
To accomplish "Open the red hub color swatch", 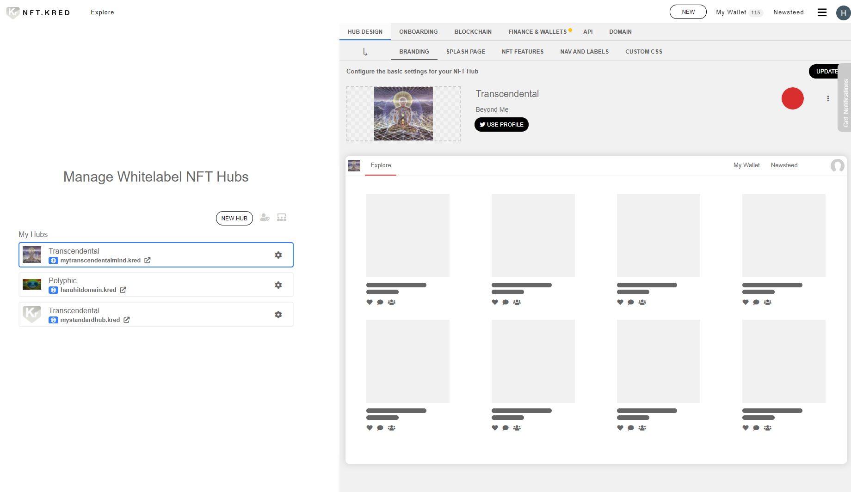I will click(792, 98).
